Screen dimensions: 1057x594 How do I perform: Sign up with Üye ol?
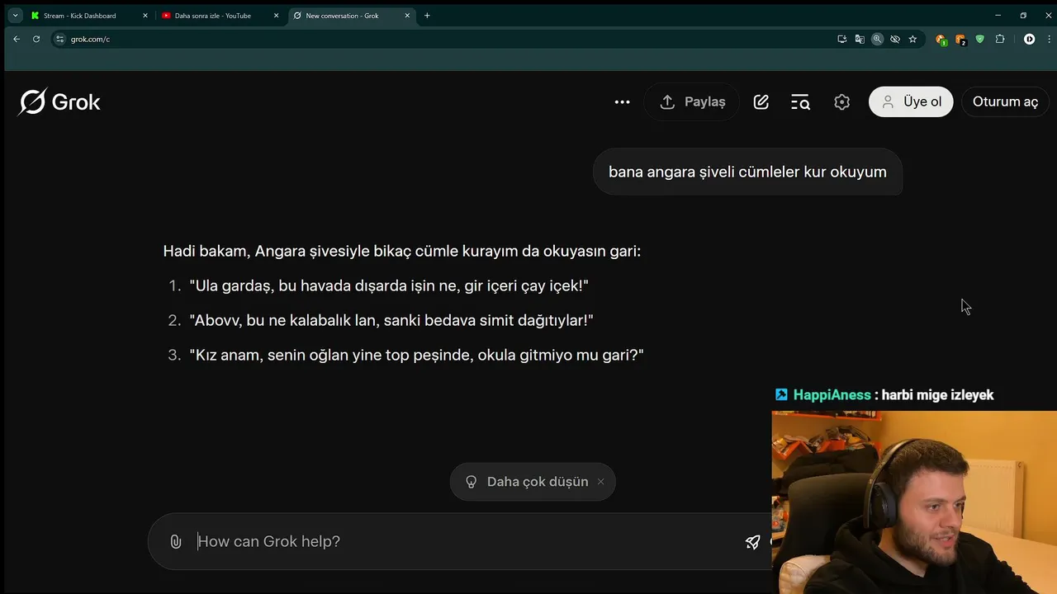pos(911,102)
